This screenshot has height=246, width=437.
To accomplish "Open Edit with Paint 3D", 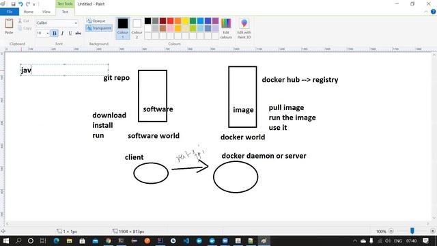I will pos(244,29).
